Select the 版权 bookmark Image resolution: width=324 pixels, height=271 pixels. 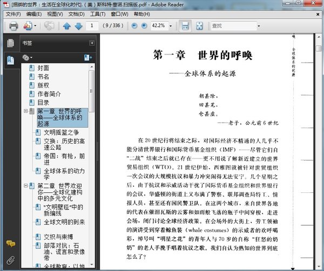tap(43, 85)
